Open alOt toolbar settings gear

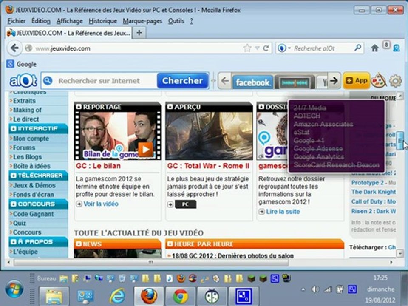click(396, 81)
